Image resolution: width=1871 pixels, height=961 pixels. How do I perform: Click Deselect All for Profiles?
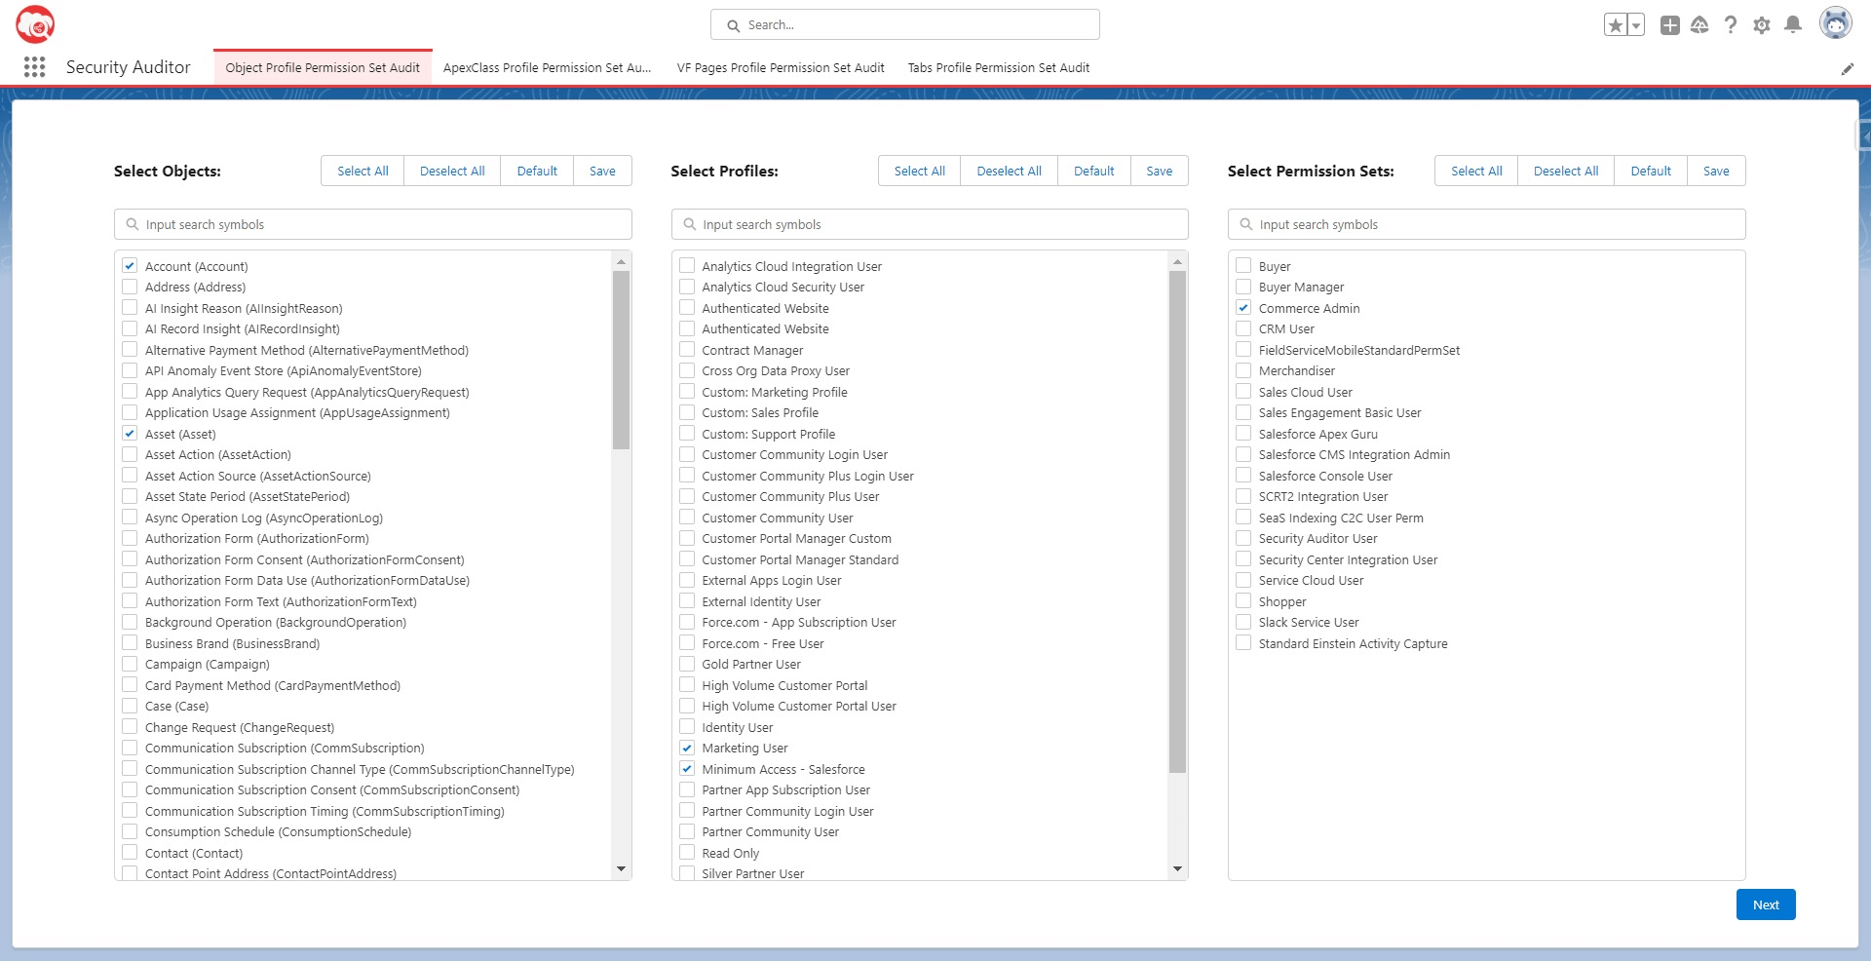pyautogui.click(x=1010, y=171)
